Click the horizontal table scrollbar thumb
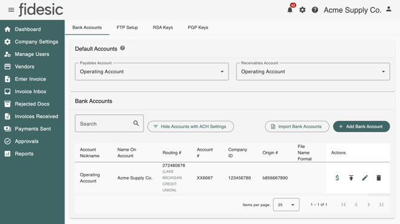 (379, 195)
